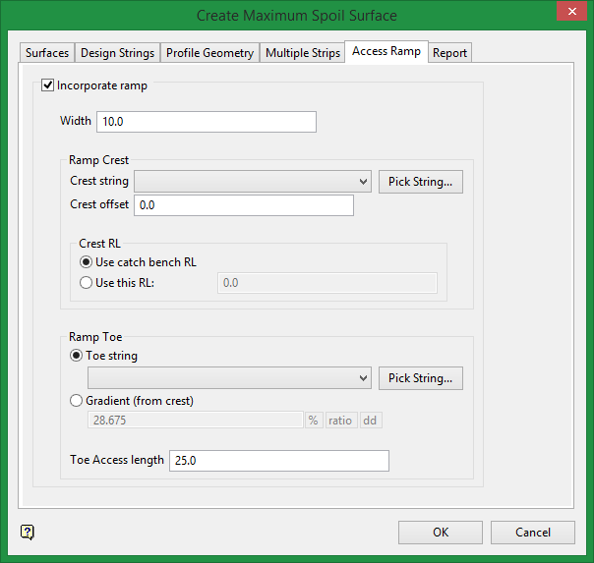The width and height of the screenshot is (594, 563).
Task: Switch to the Multiple Strips tab
Action: click(303, 53)
